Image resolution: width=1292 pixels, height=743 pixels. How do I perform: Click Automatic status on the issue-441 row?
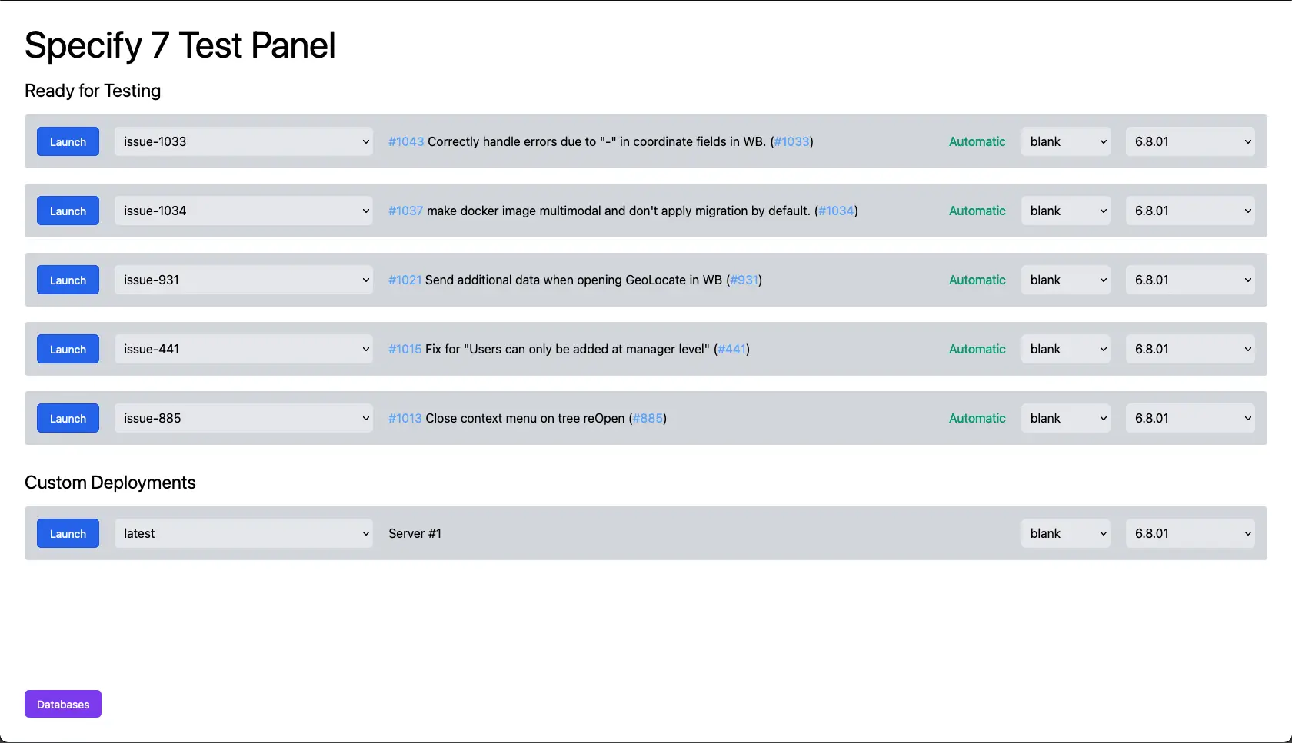click(977, 349)
